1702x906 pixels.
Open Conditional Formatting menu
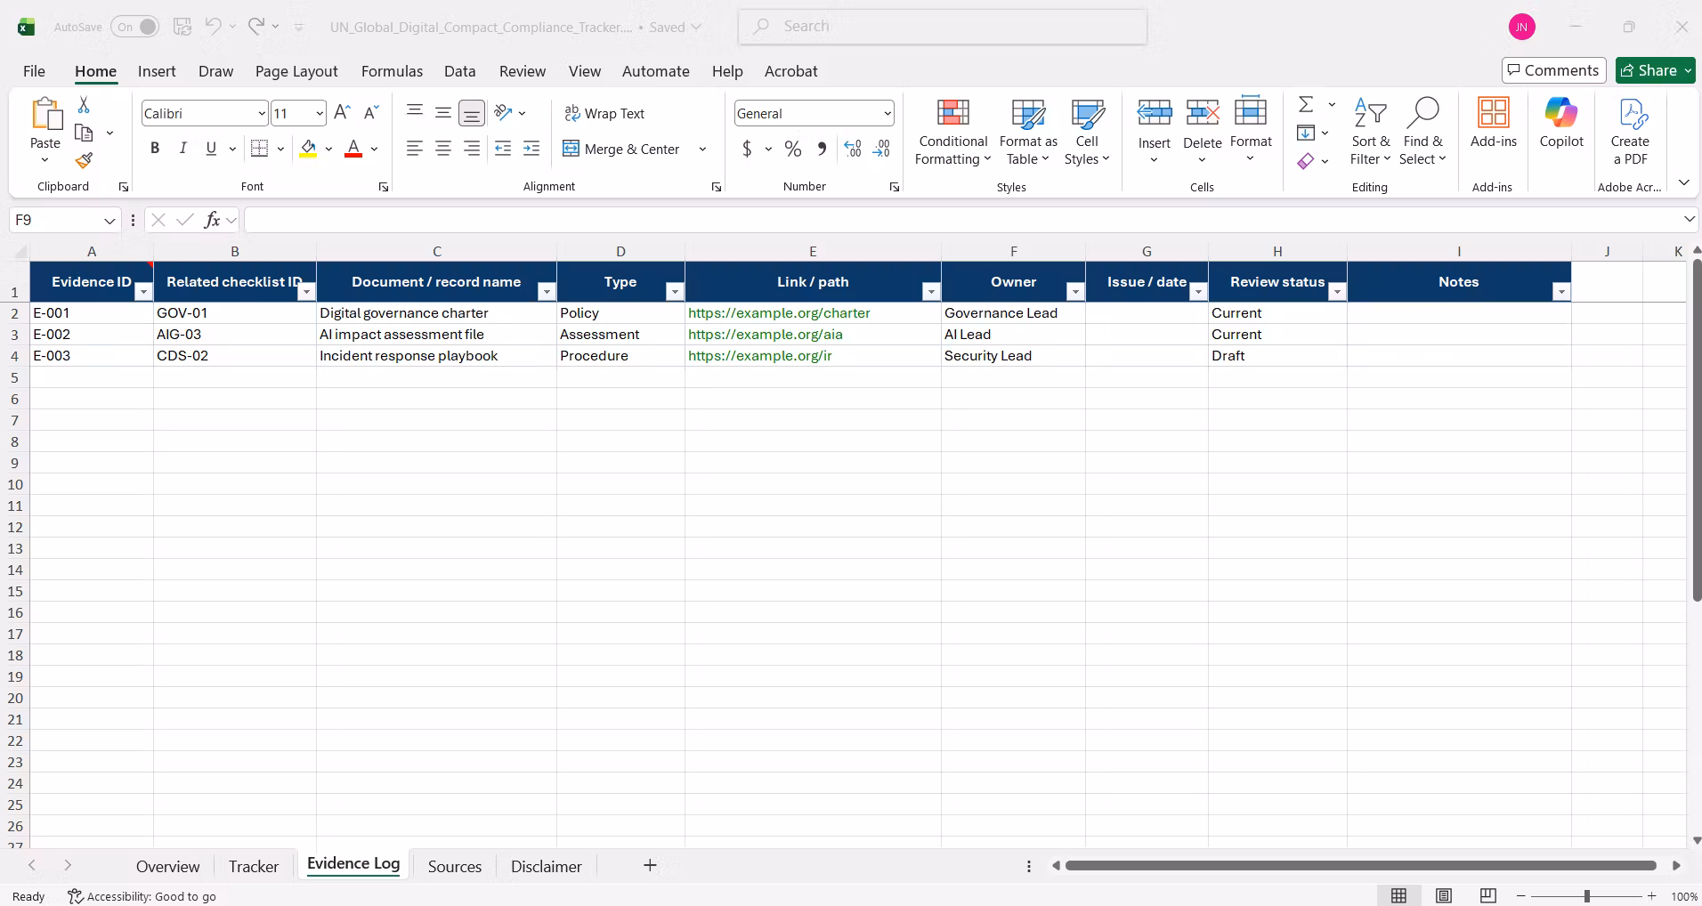(x=952, y=133)
